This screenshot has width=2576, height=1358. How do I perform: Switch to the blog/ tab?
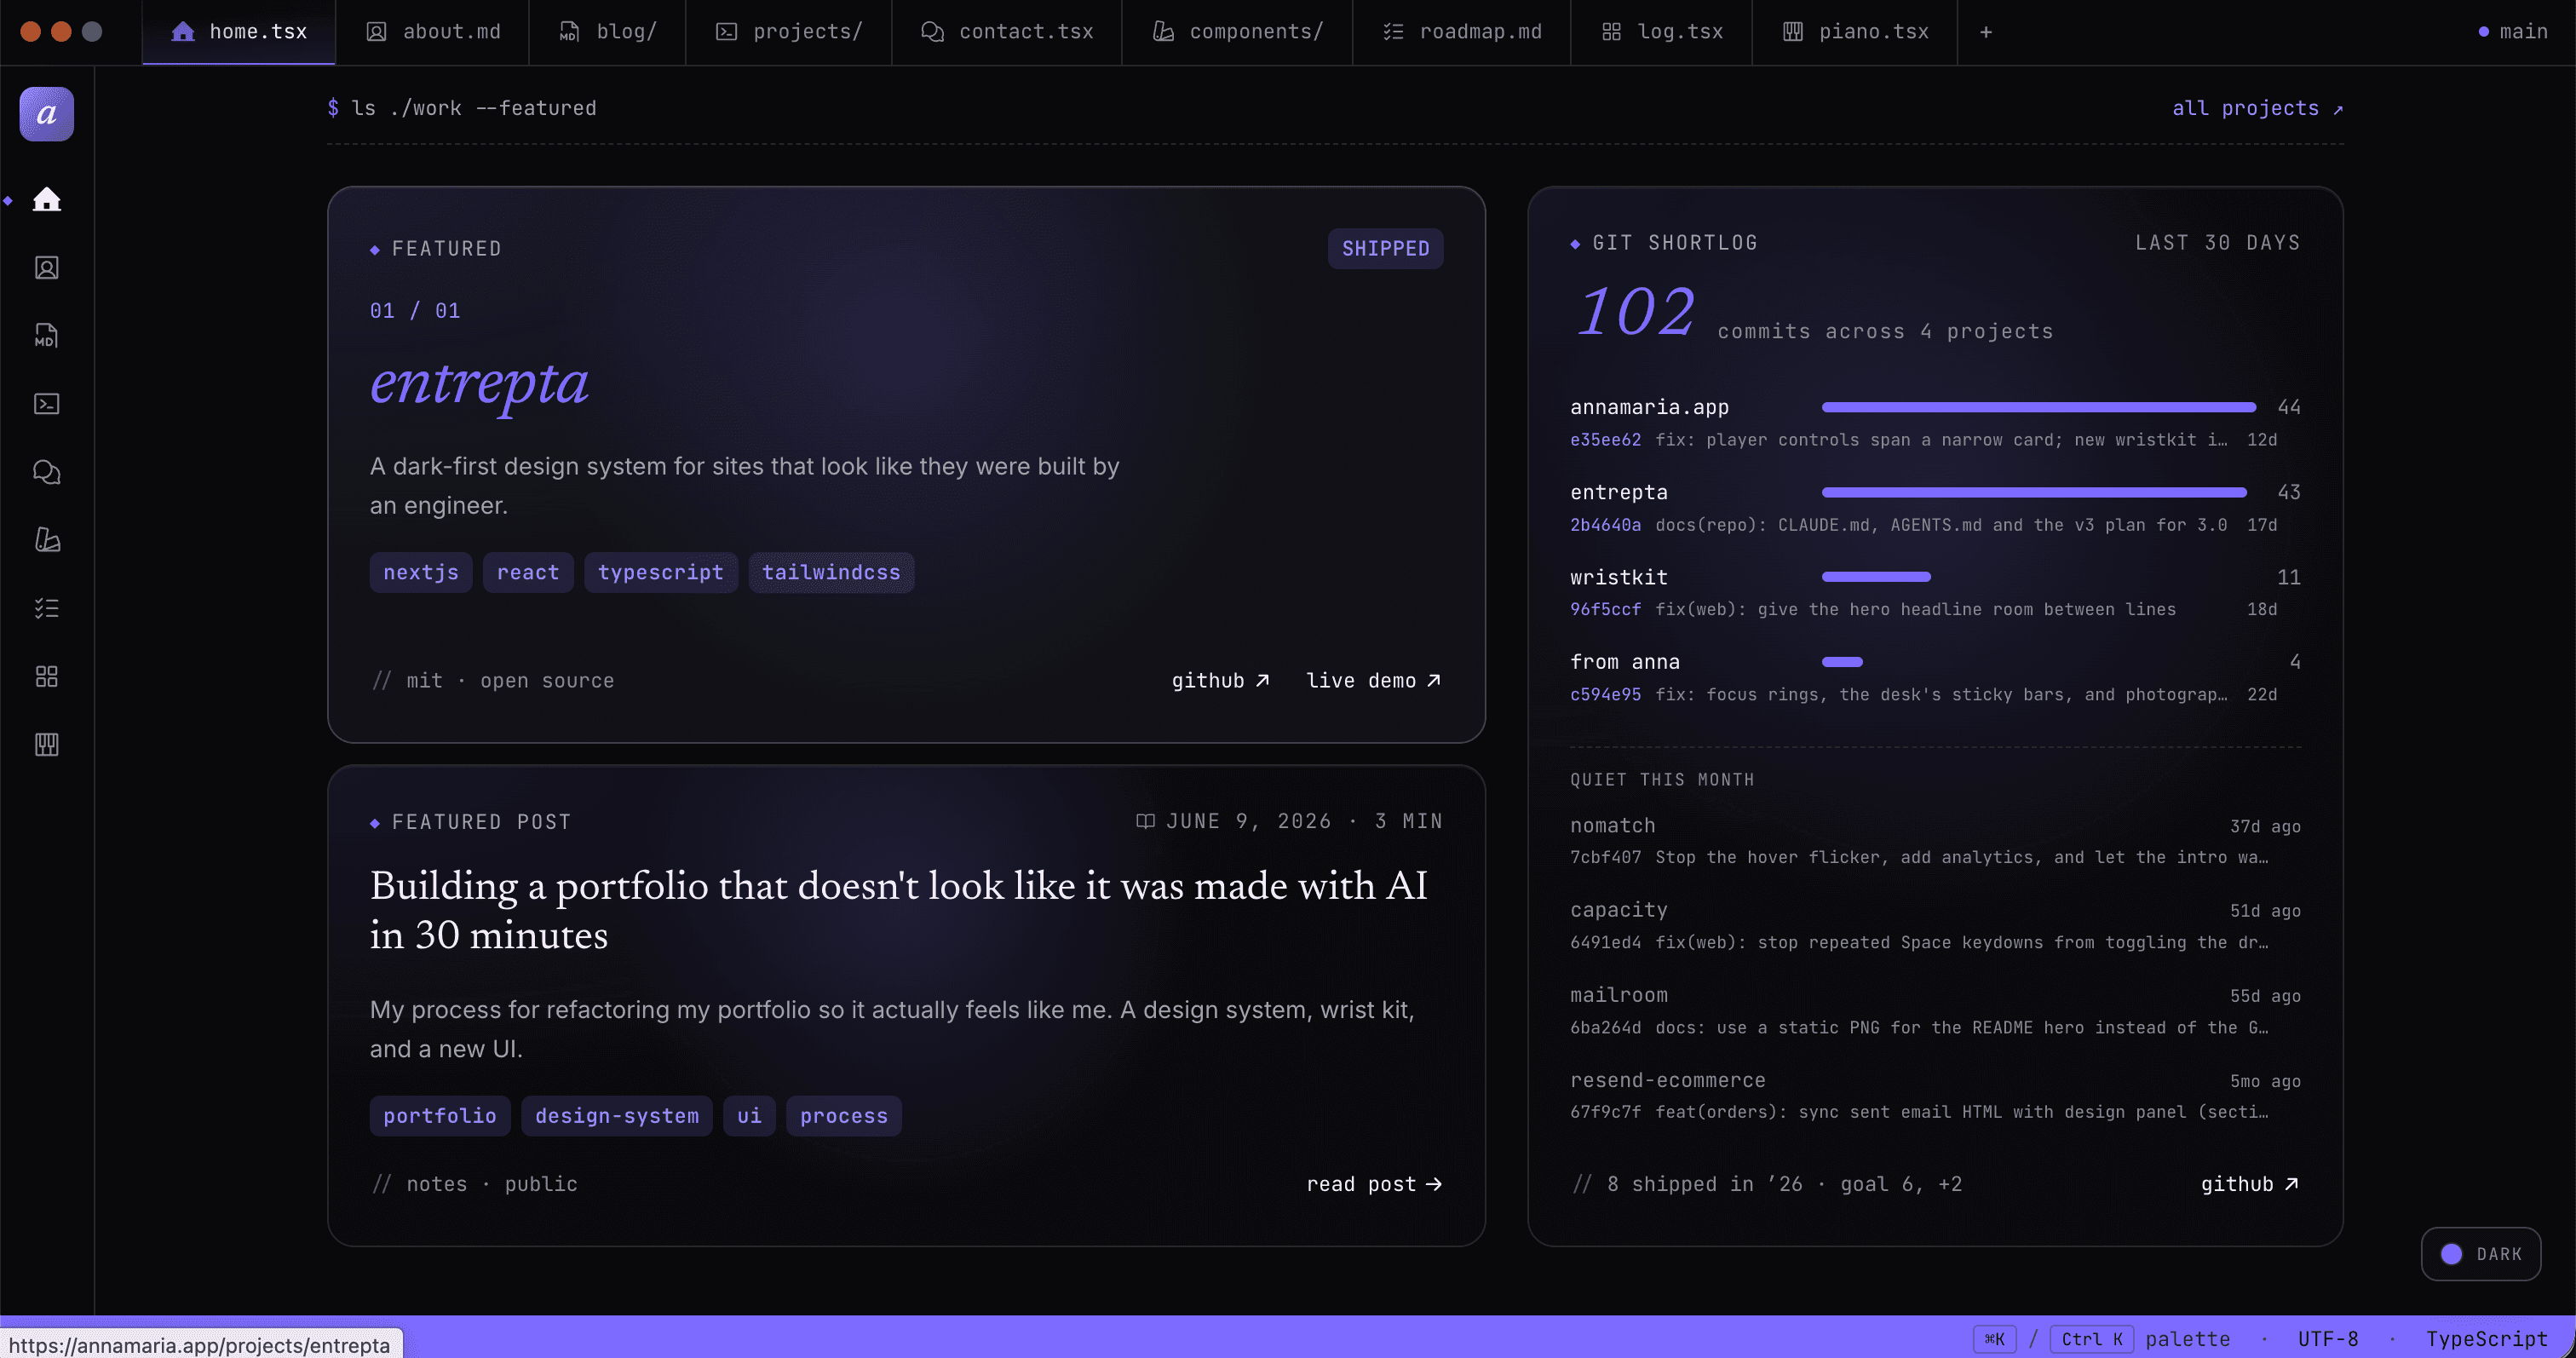pos(607,32)
